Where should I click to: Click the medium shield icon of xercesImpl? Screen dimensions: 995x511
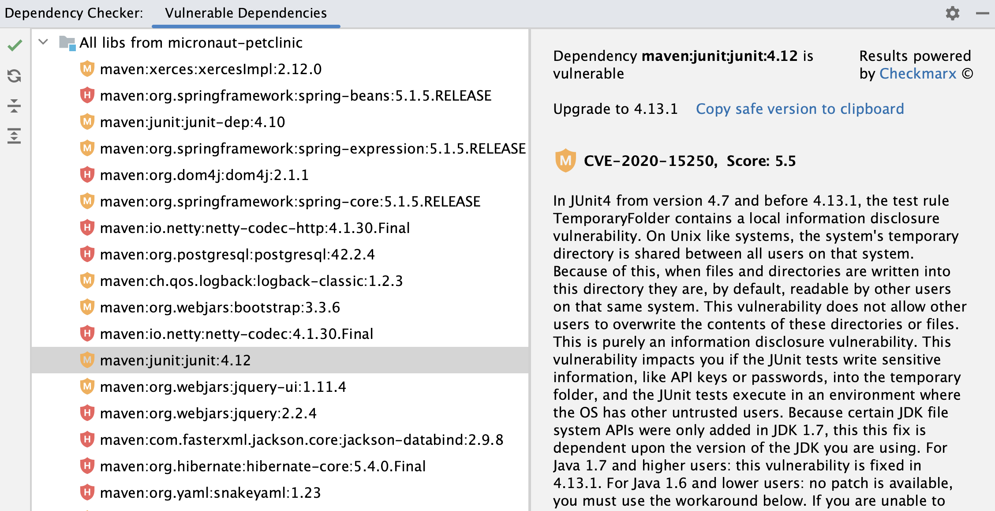(87, 69)
